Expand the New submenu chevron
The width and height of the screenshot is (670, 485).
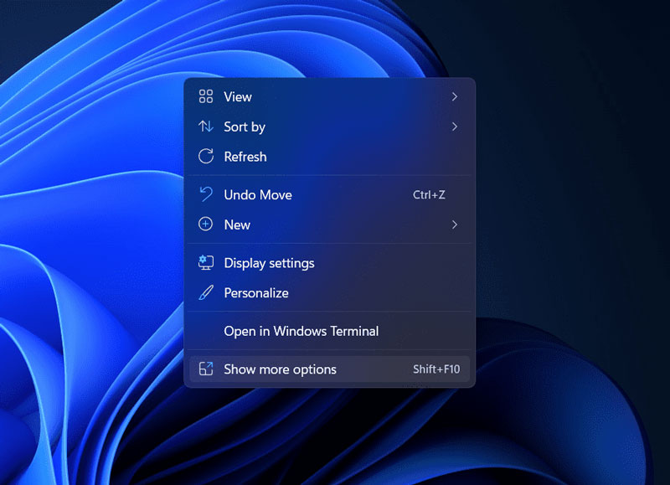click(455, 224)
